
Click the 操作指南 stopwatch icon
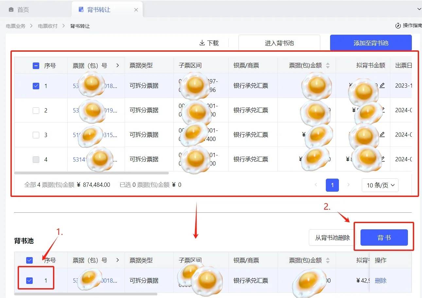[x=398, y=26]
